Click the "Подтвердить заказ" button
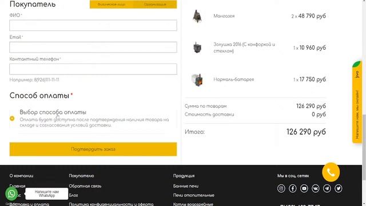366x206 pixels. [x=93, y=149]
